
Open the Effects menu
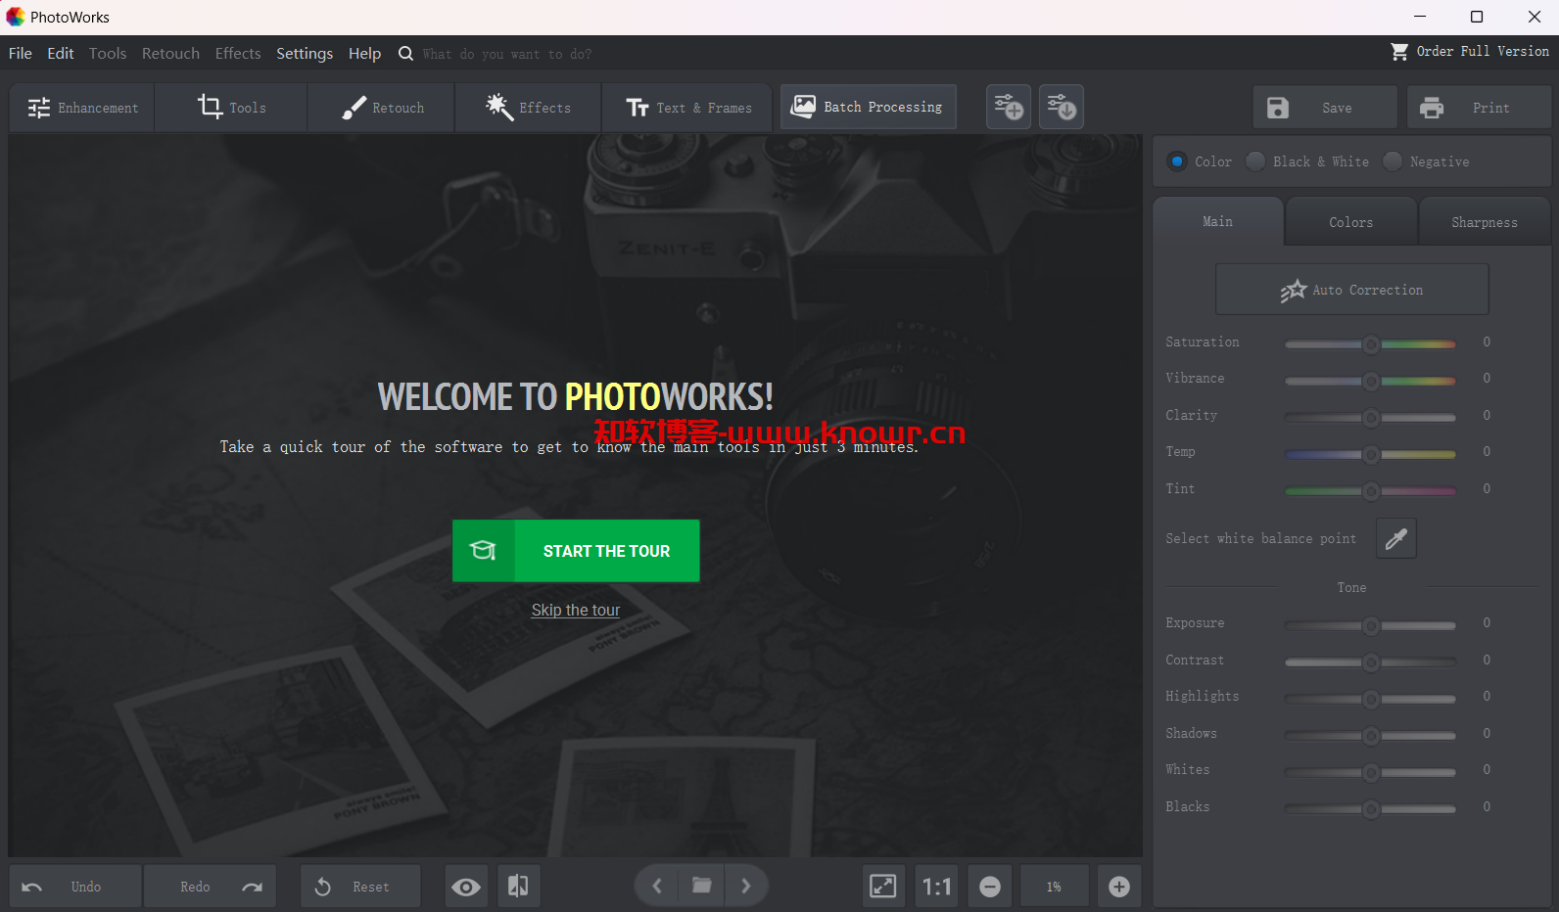pos(238,53)
